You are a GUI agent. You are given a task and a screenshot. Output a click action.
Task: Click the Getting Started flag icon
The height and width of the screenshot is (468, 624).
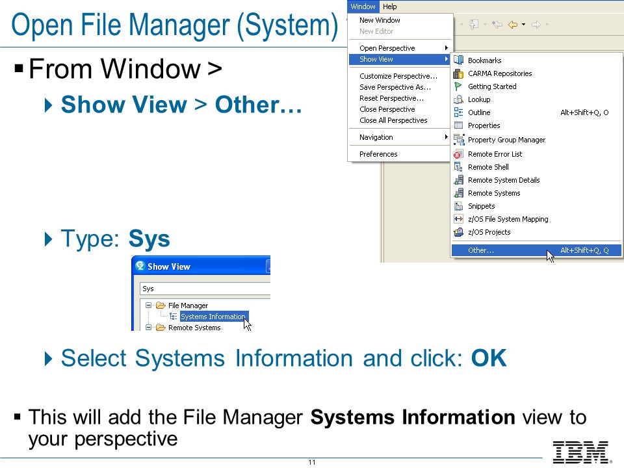(458, 86)
